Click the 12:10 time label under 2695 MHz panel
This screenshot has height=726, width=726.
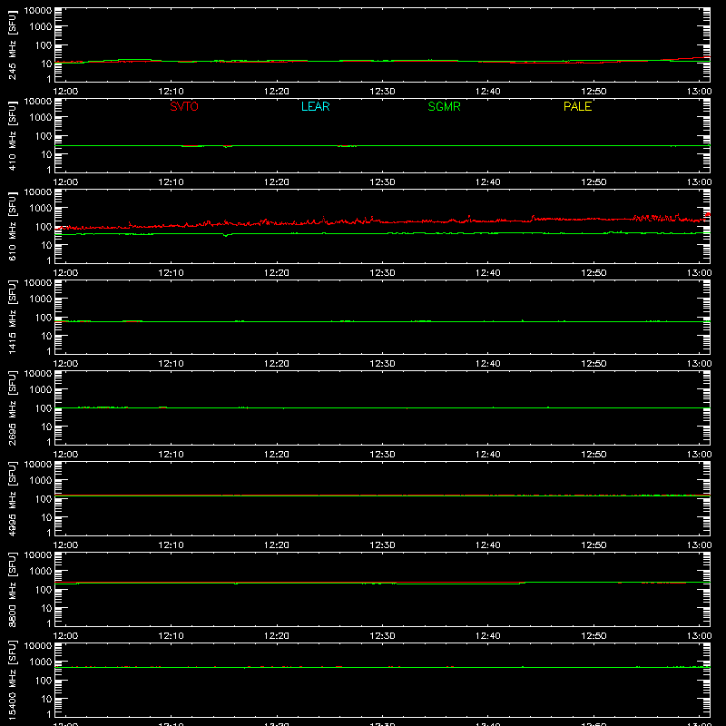click(x=171, y=455)
